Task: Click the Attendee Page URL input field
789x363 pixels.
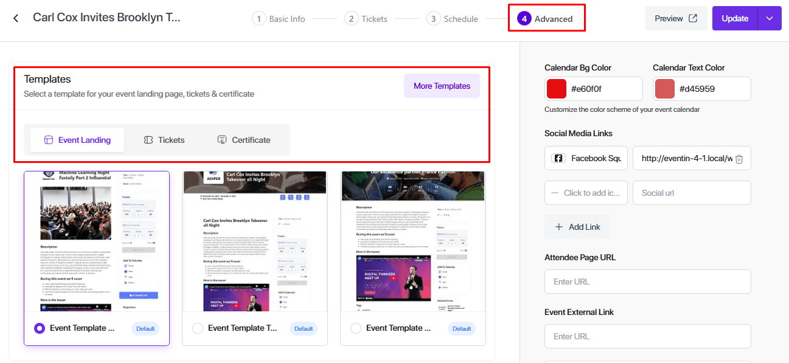Action: tap(647, 282)
